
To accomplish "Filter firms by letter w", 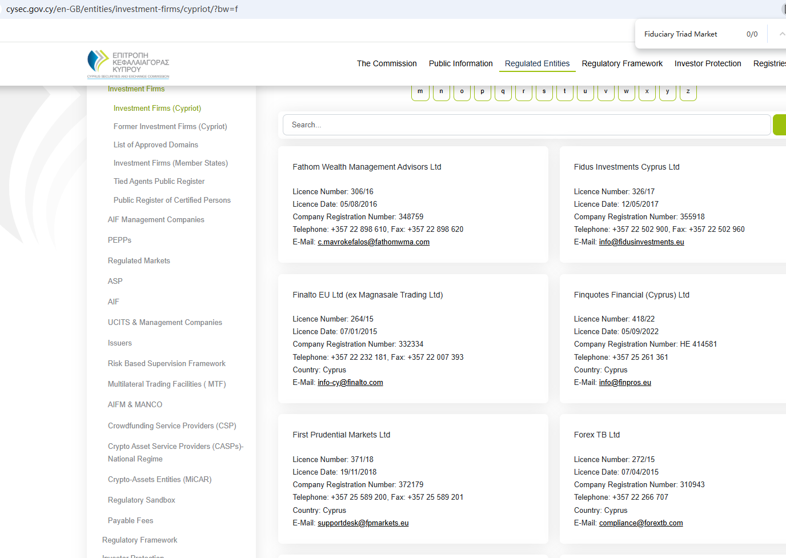I will pyautogui.click(x=626, y=91).
